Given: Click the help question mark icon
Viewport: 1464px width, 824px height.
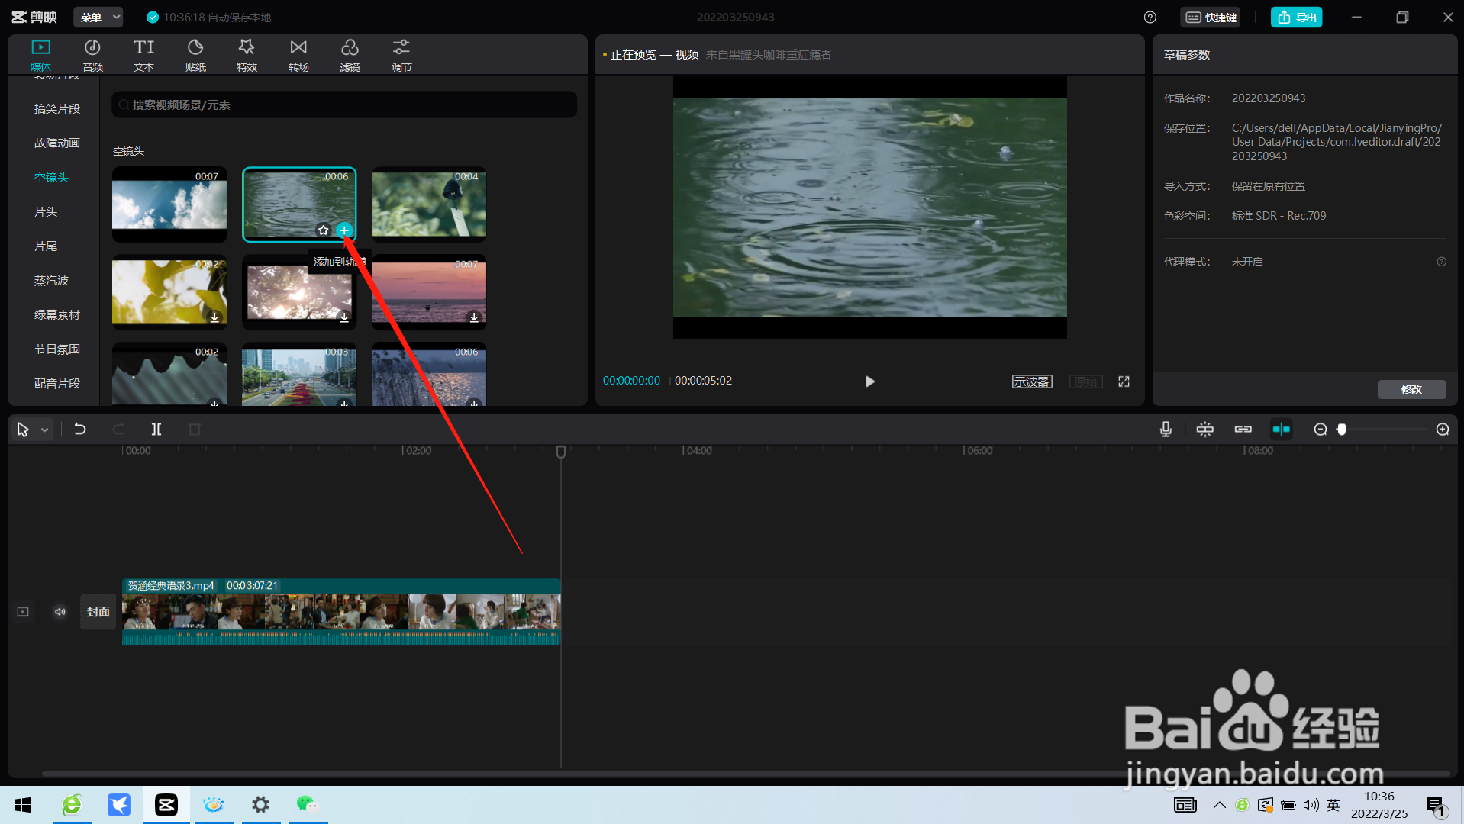Looking at the screenshot, I should tap(1150, 17).
